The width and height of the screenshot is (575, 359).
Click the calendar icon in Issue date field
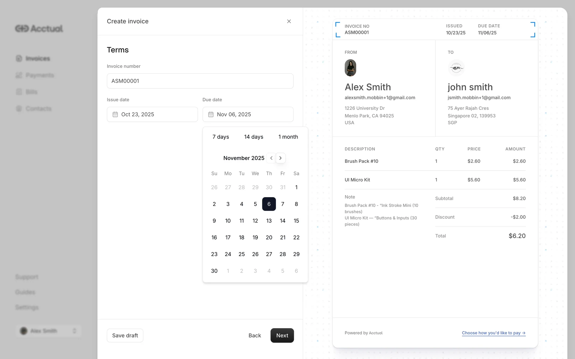[x=115, y=114]
